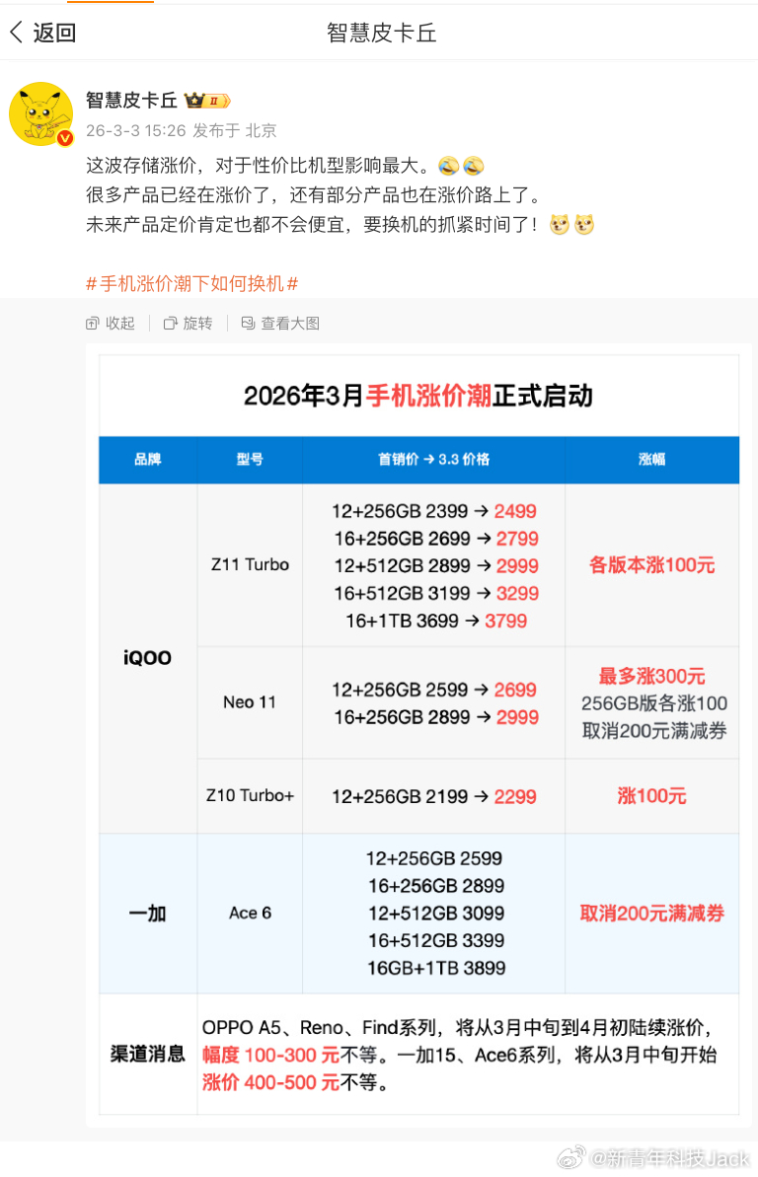This screenshot has width=758, height=1177.
Task: Open 查看大图 to view full image
Action: (x=280, y=323)
